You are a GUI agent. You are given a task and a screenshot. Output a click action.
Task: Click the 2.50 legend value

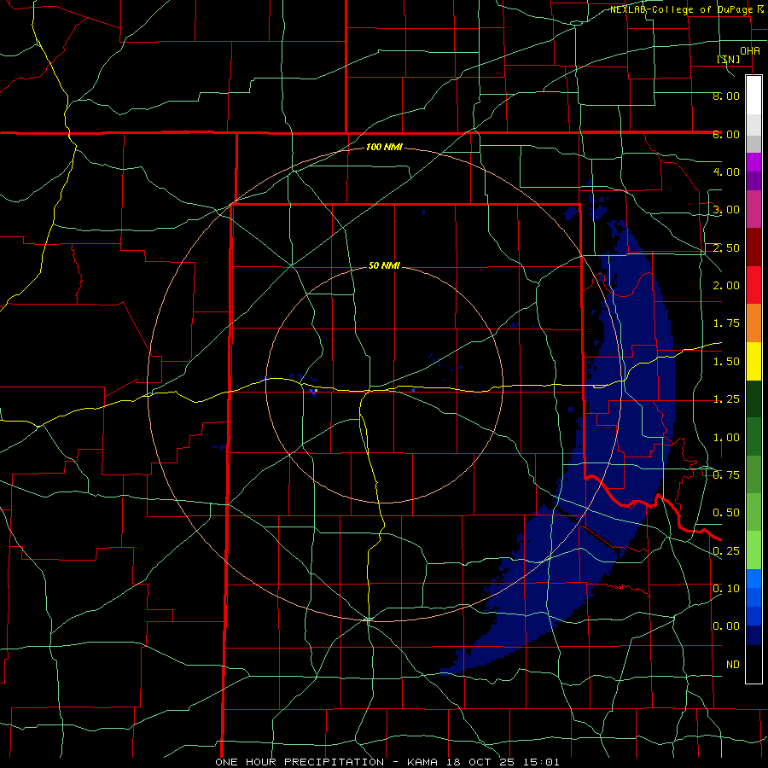point(726,247)
